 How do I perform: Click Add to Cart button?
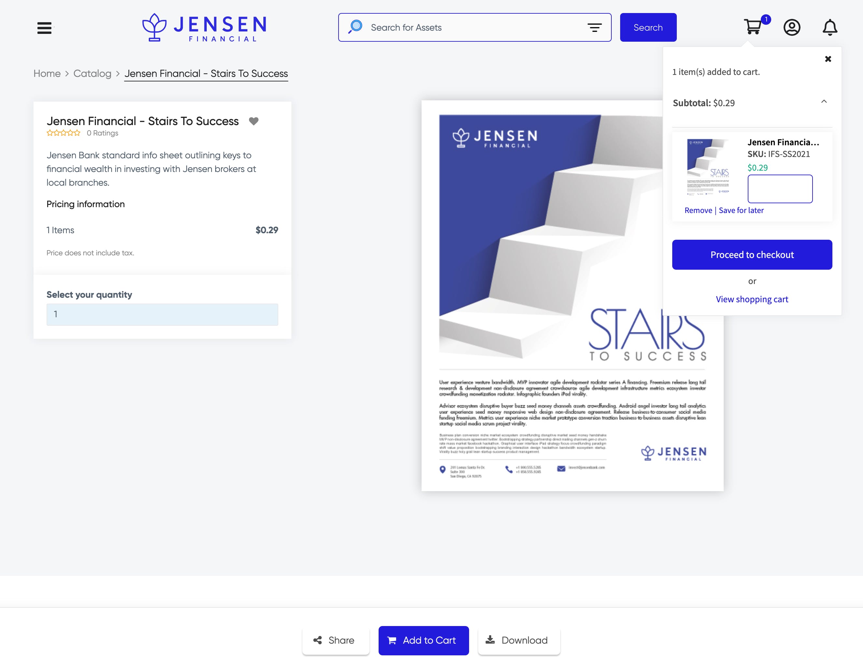424,640
